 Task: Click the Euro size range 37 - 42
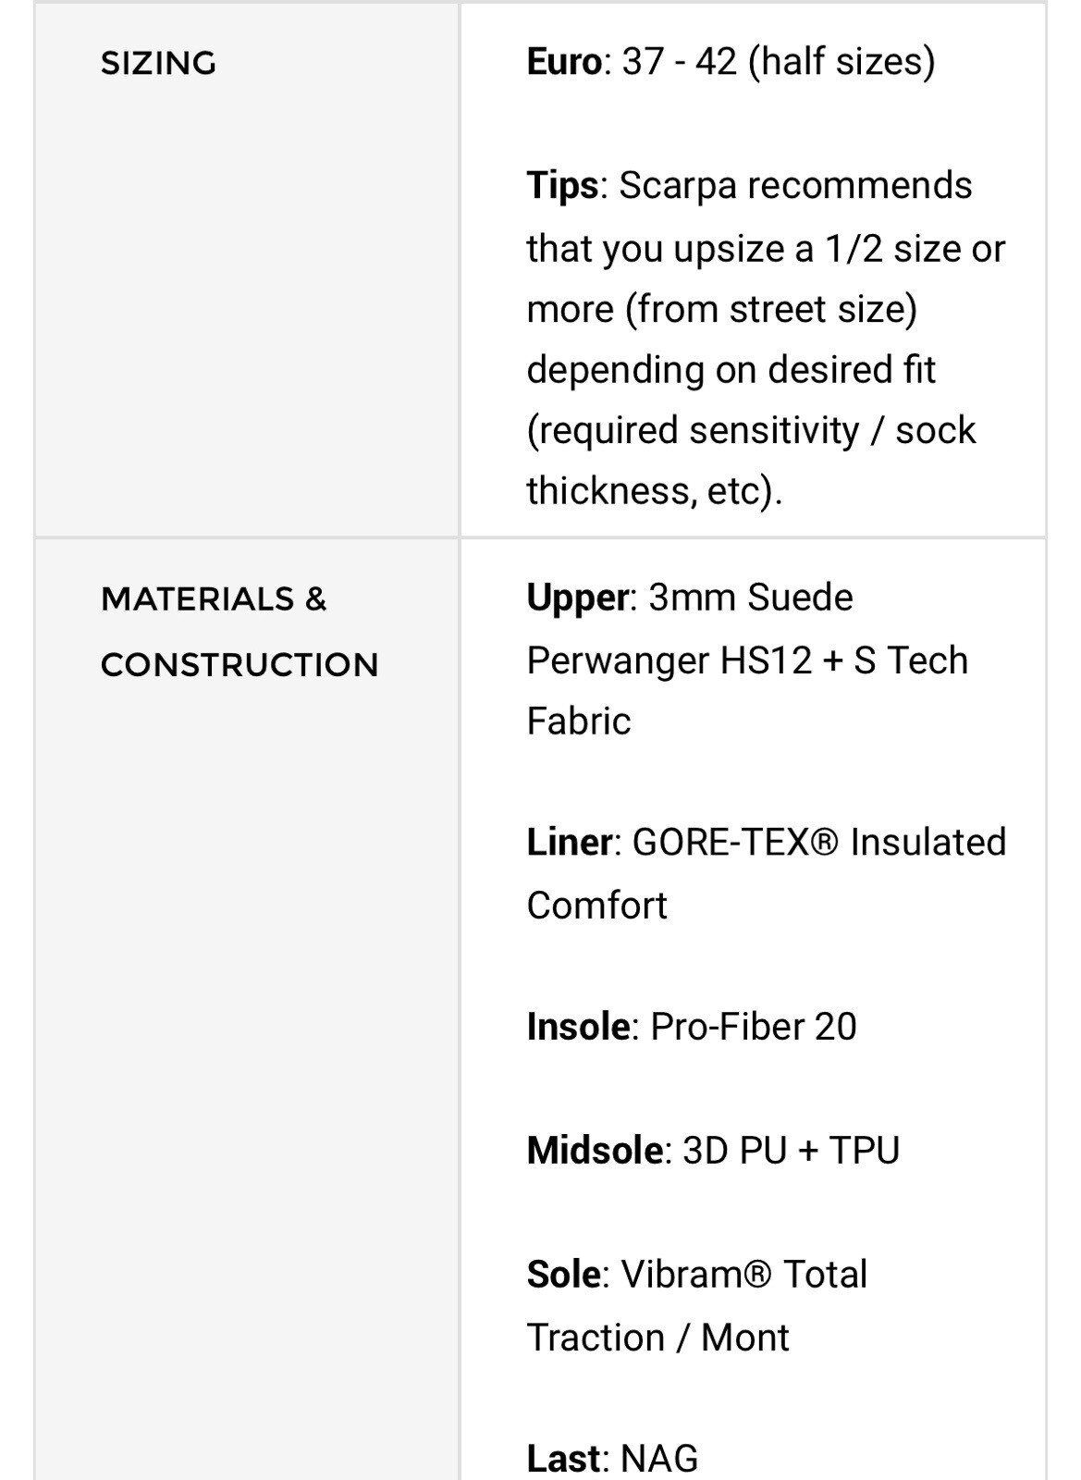coord(680,62)
